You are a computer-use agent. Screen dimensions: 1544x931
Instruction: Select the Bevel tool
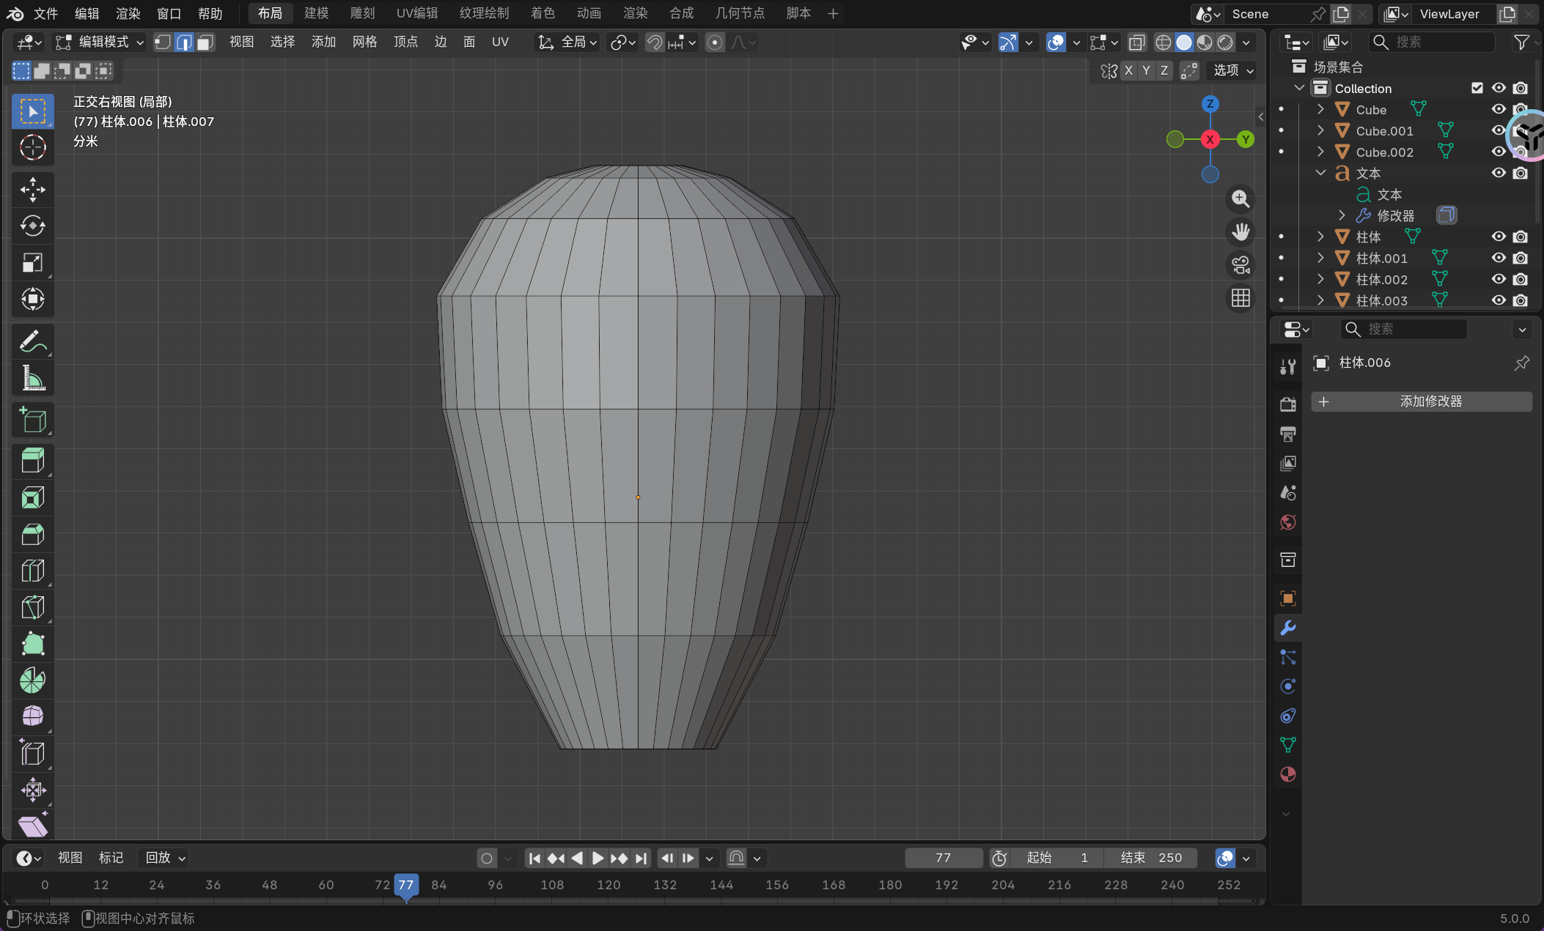(x=32, y=534)
